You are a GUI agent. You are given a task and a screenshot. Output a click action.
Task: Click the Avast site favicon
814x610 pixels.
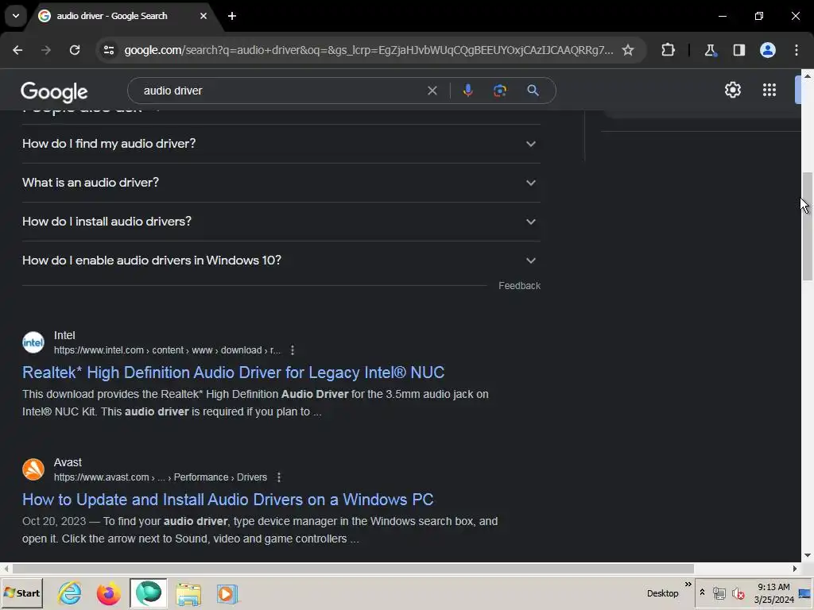point(33,469)
